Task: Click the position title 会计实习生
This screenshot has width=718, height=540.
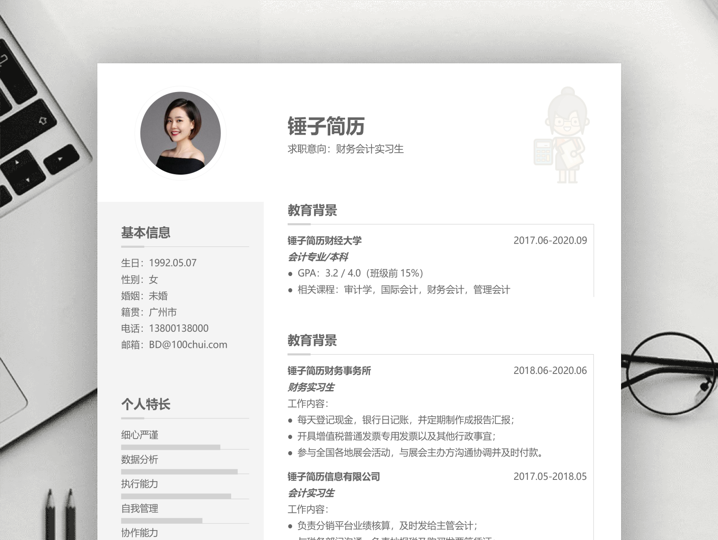Action: pyautogui.click(x=311, y=493)
